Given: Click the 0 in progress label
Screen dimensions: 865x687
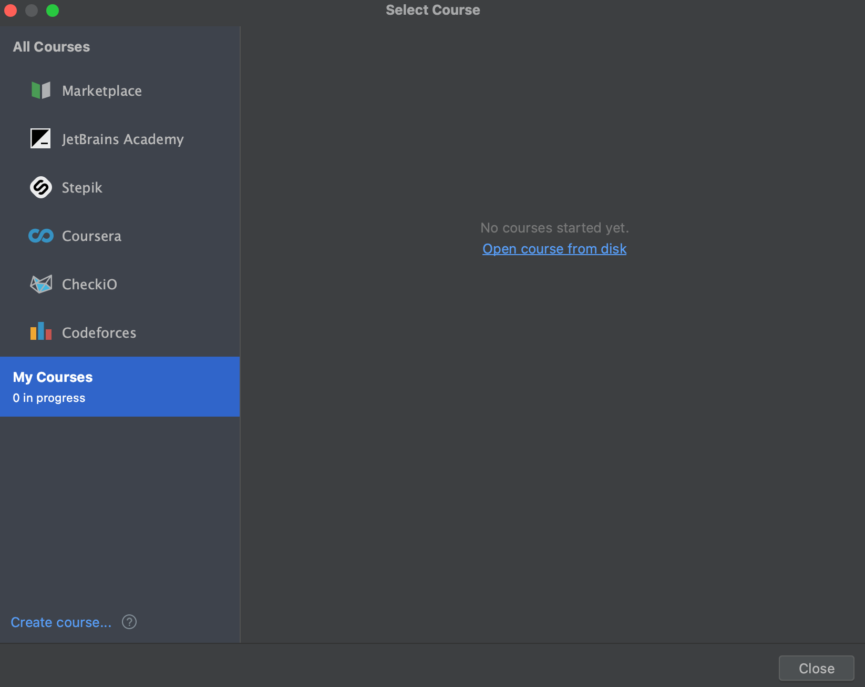Looking at the screenshot, I should pos(48,398).
